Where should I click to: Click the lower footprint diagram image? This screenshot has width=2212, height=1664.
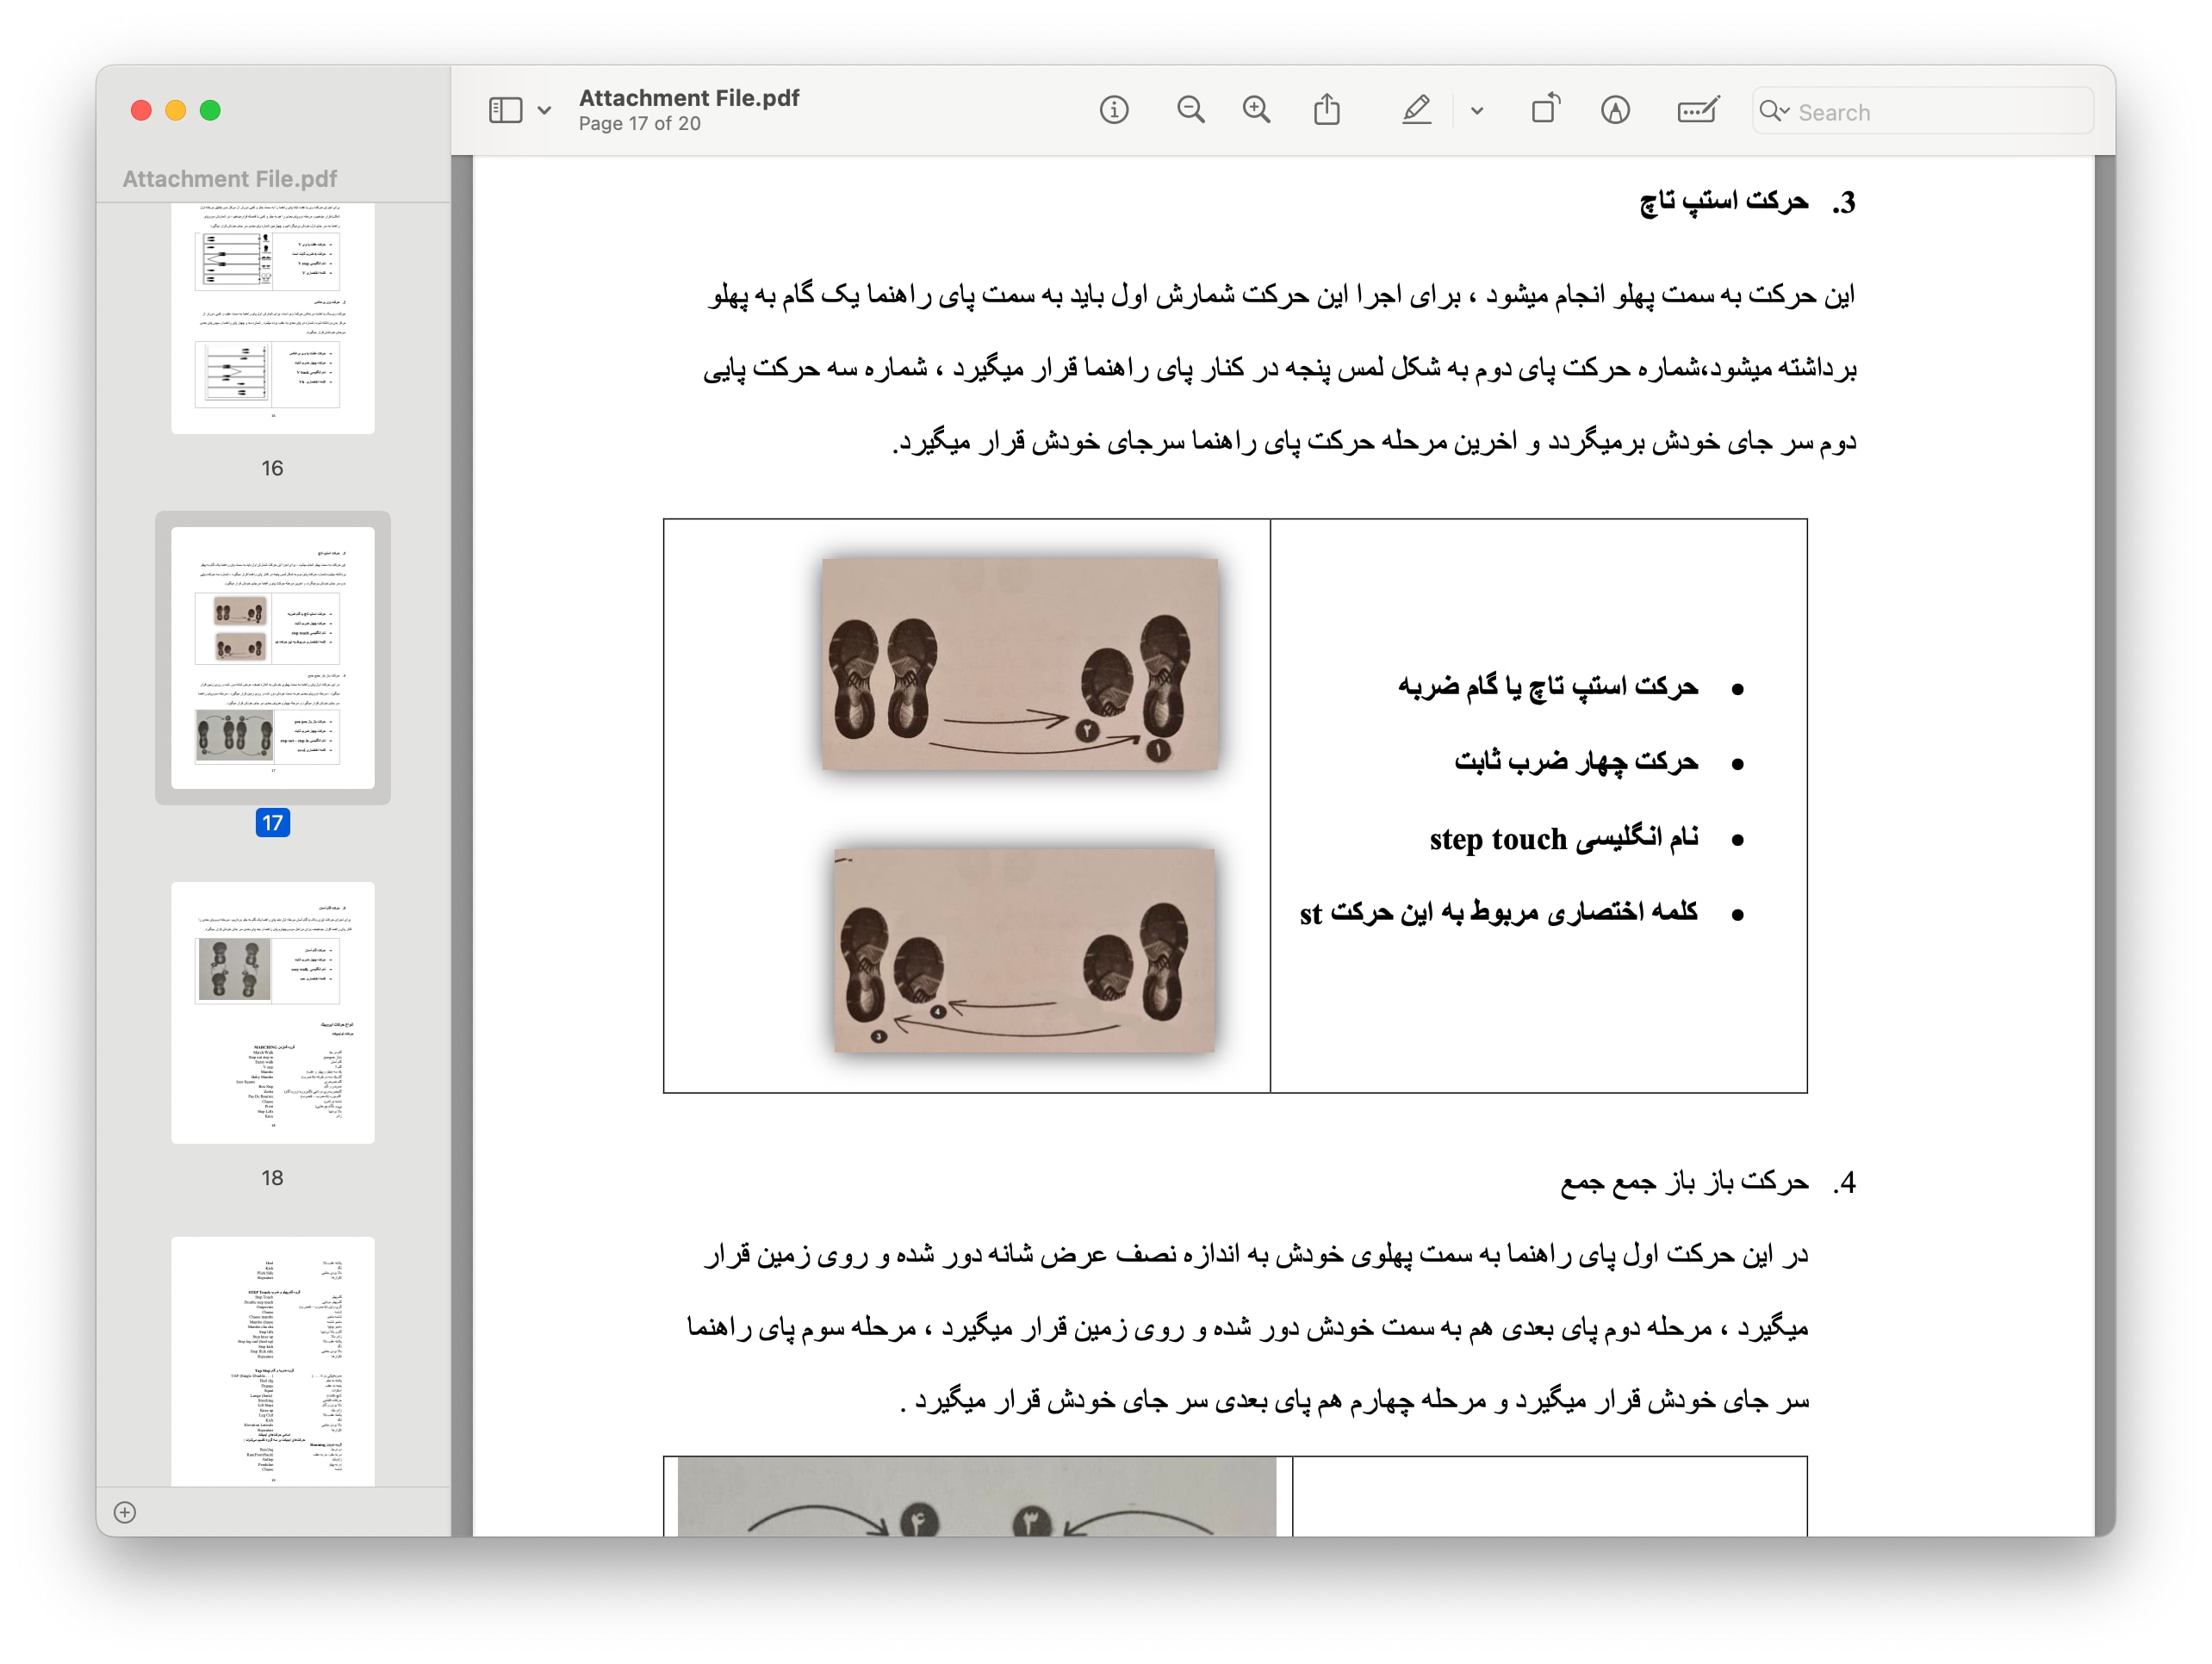pyautogui.click(x=1024, y=950)
